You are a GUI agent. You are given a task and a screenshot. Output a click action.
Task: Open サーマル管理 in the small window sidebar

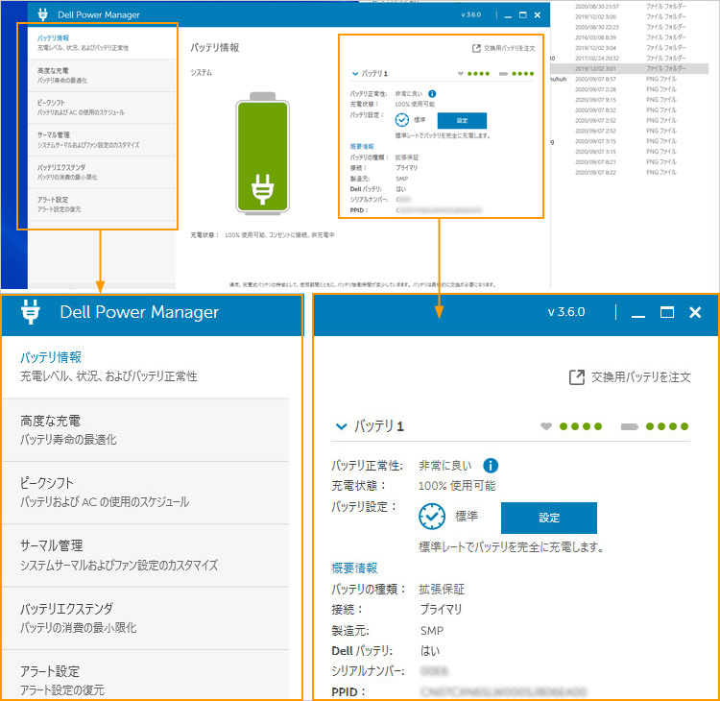102,139
